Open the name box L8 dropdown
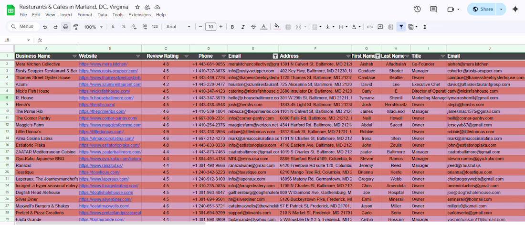525x225 pixels. [29, 40]
